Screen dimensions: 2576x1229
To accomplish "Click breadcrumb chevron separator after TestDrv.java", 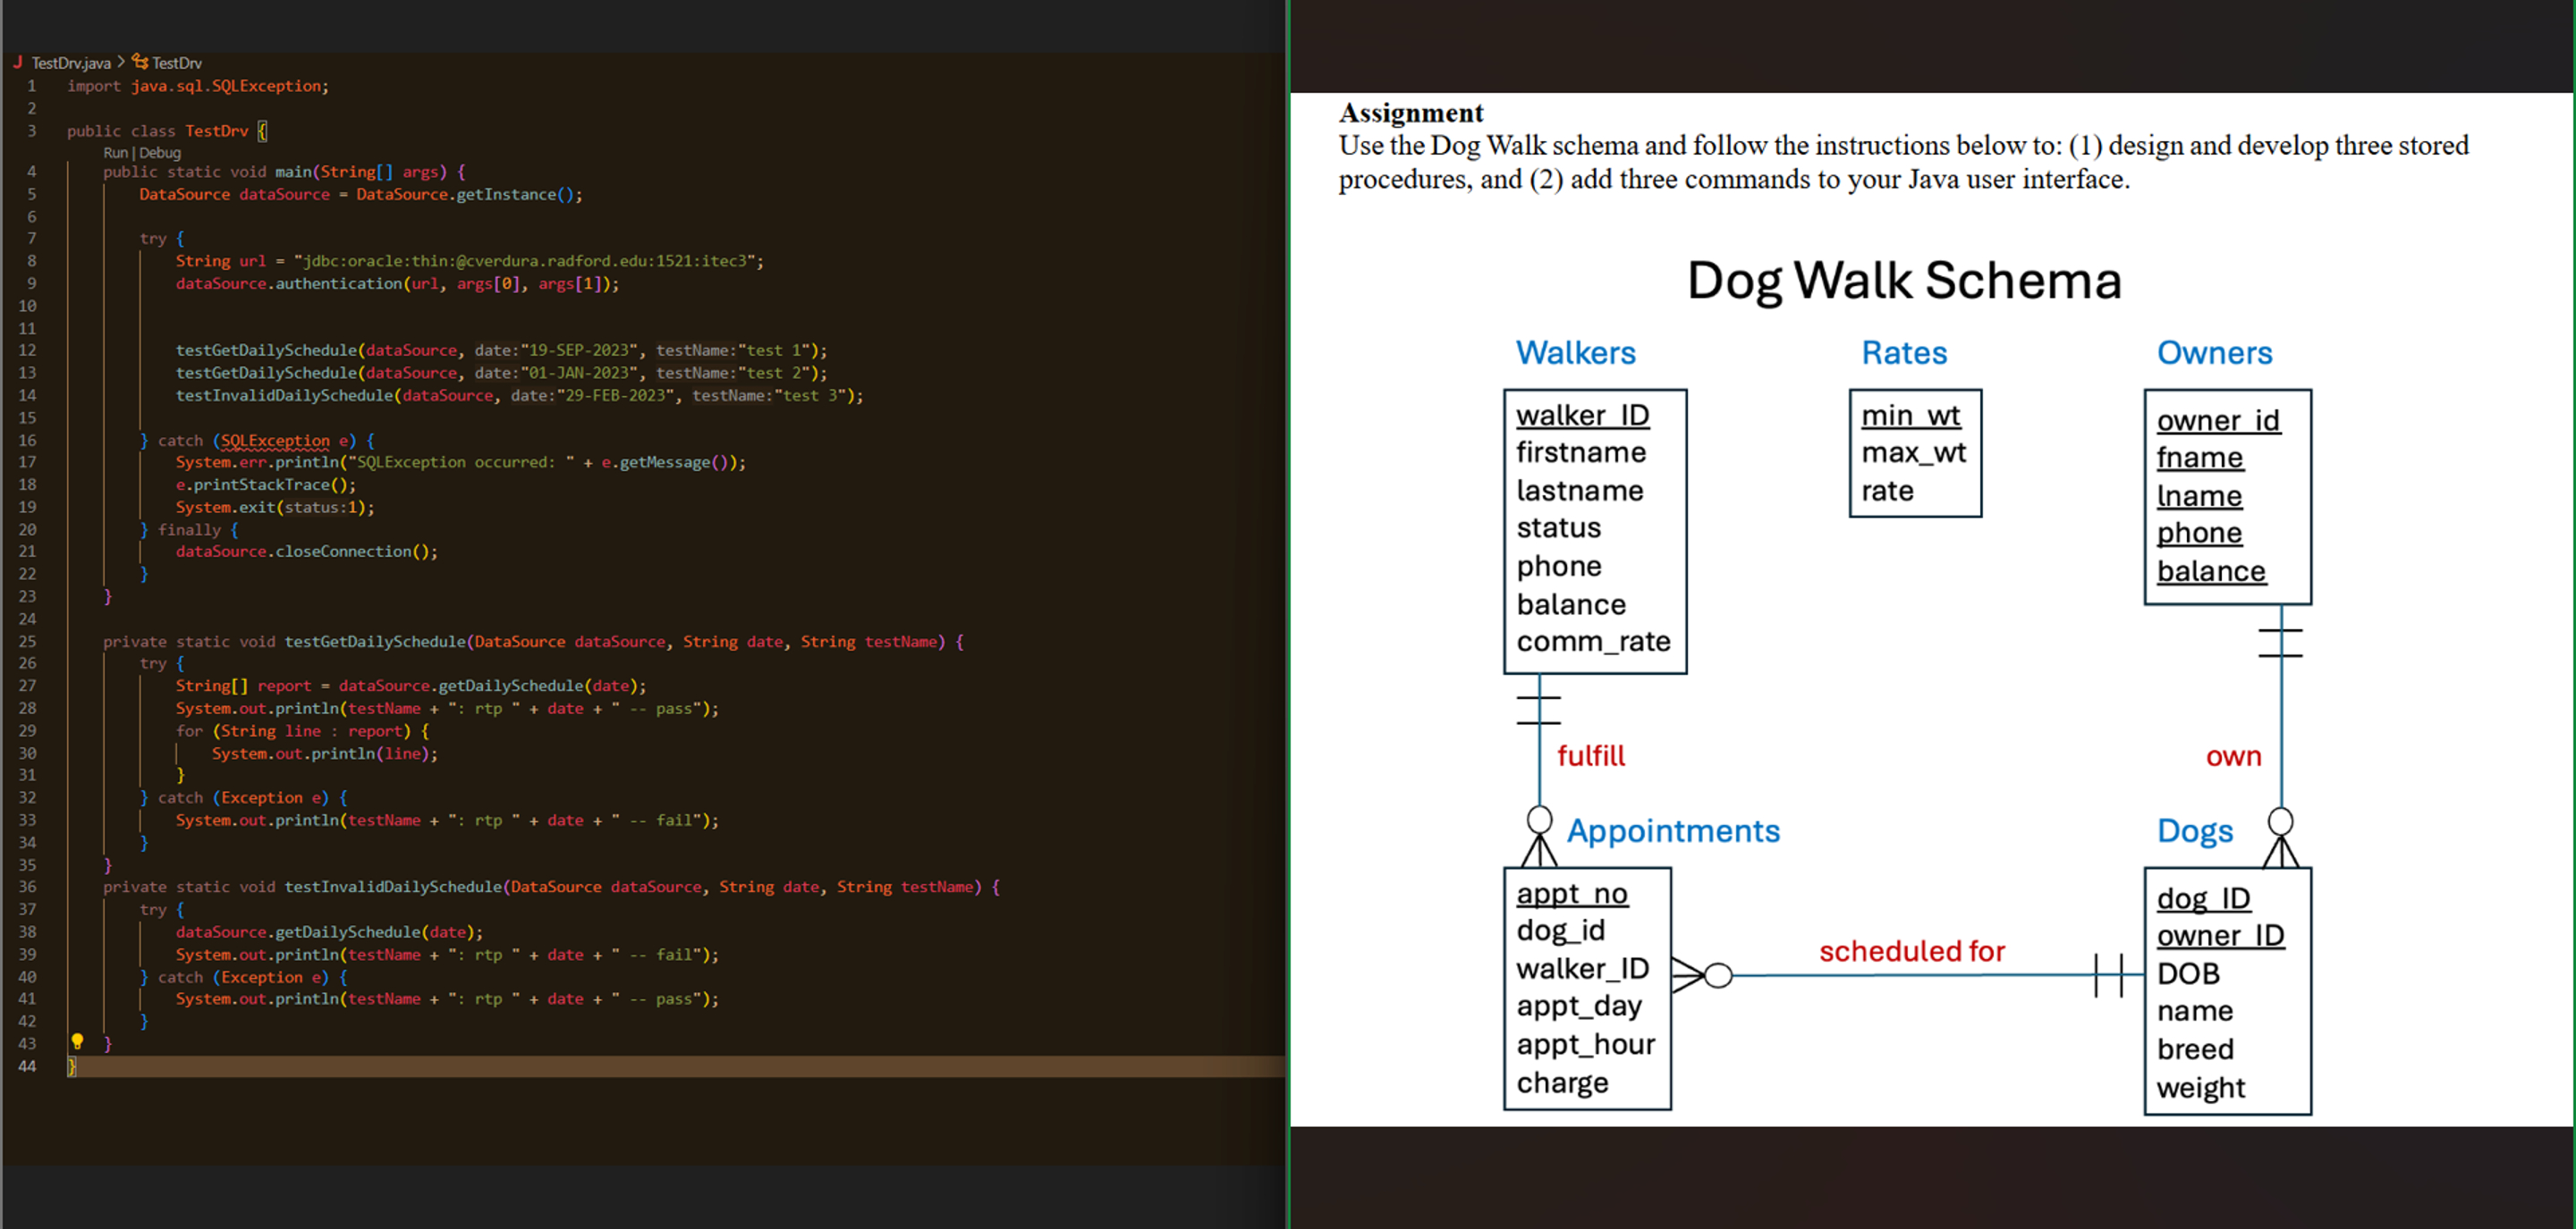I will [x=121, y=62].
